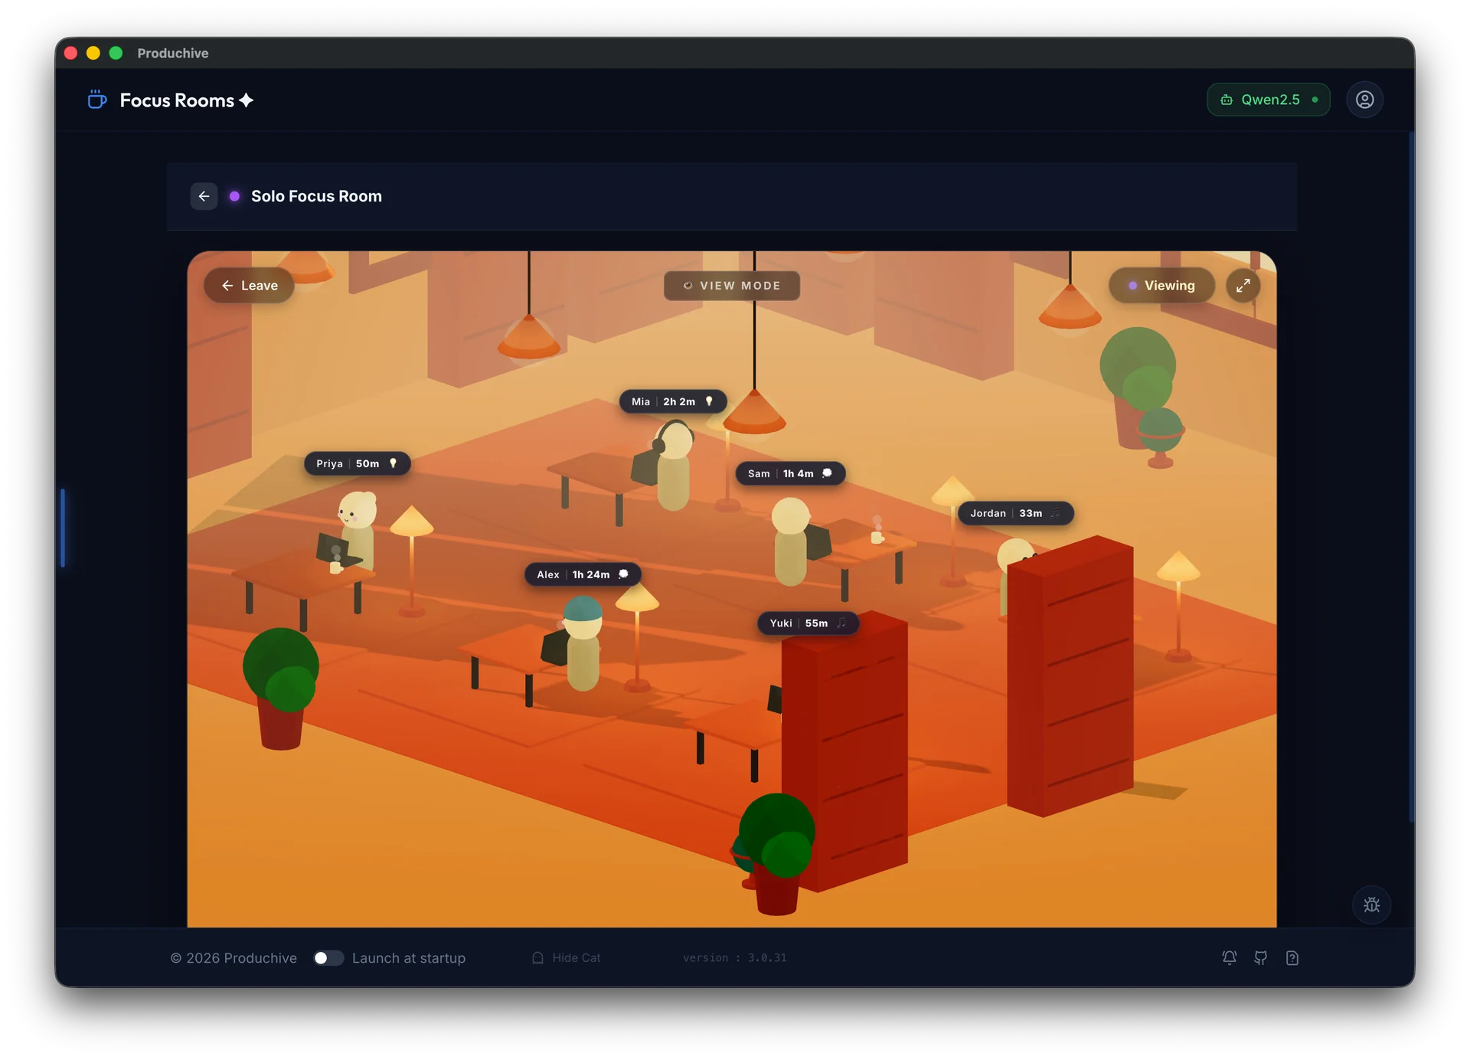Click the music note icon on Jordan's tag
The height and width of the screenshot is (1060, 1470).
tap(1055, 513)
